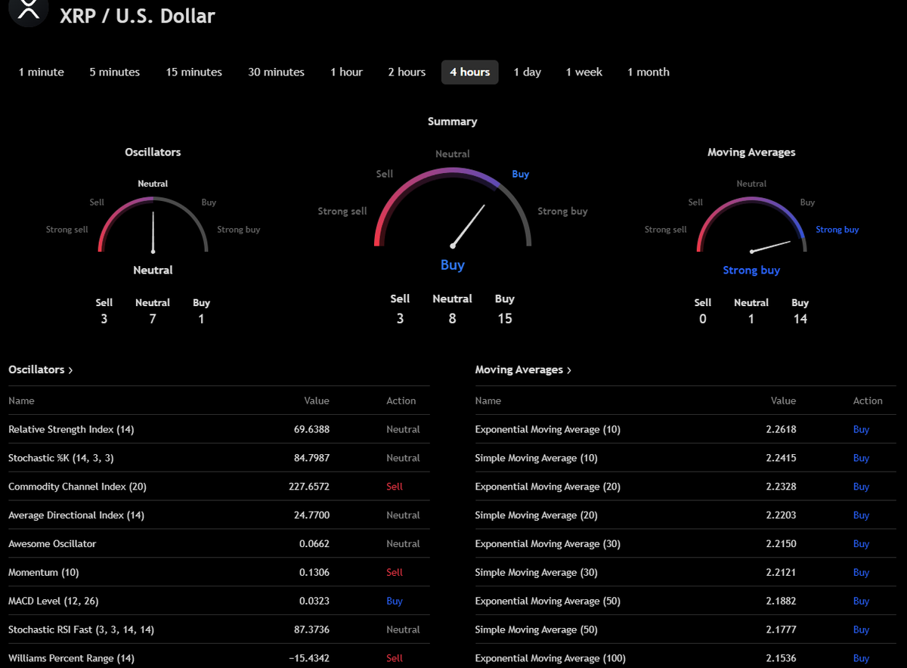Click the Moving Averages gauge dial
Viewport: 907px width, 668px height.
(x=751, y=224)
